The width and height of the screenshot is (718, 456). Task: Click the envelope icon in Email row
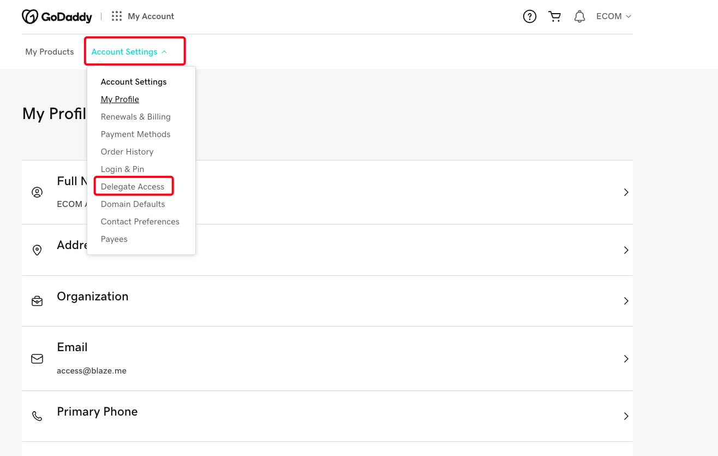pos(37,359)
